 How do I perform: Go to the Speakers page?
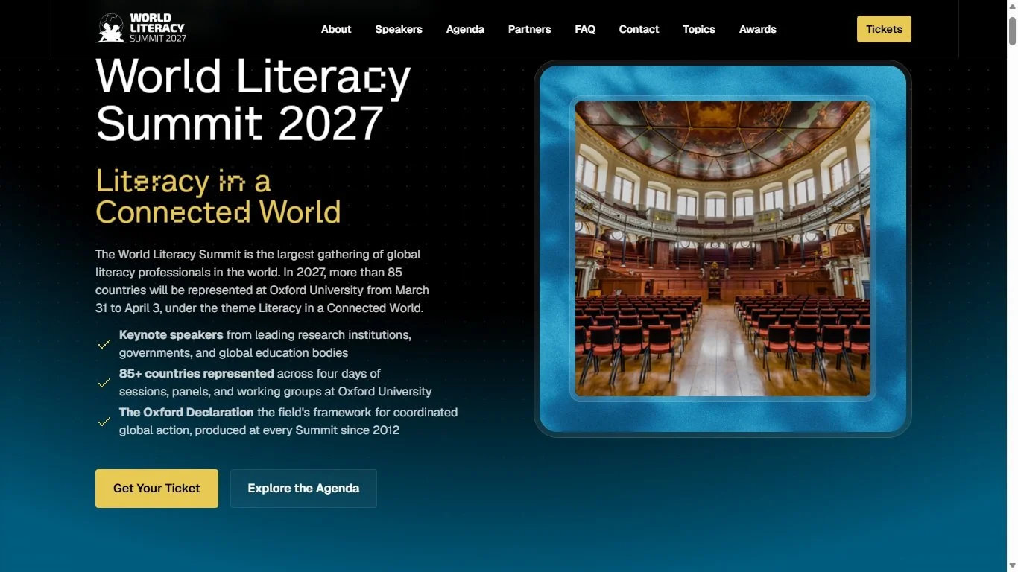(399, 29)
